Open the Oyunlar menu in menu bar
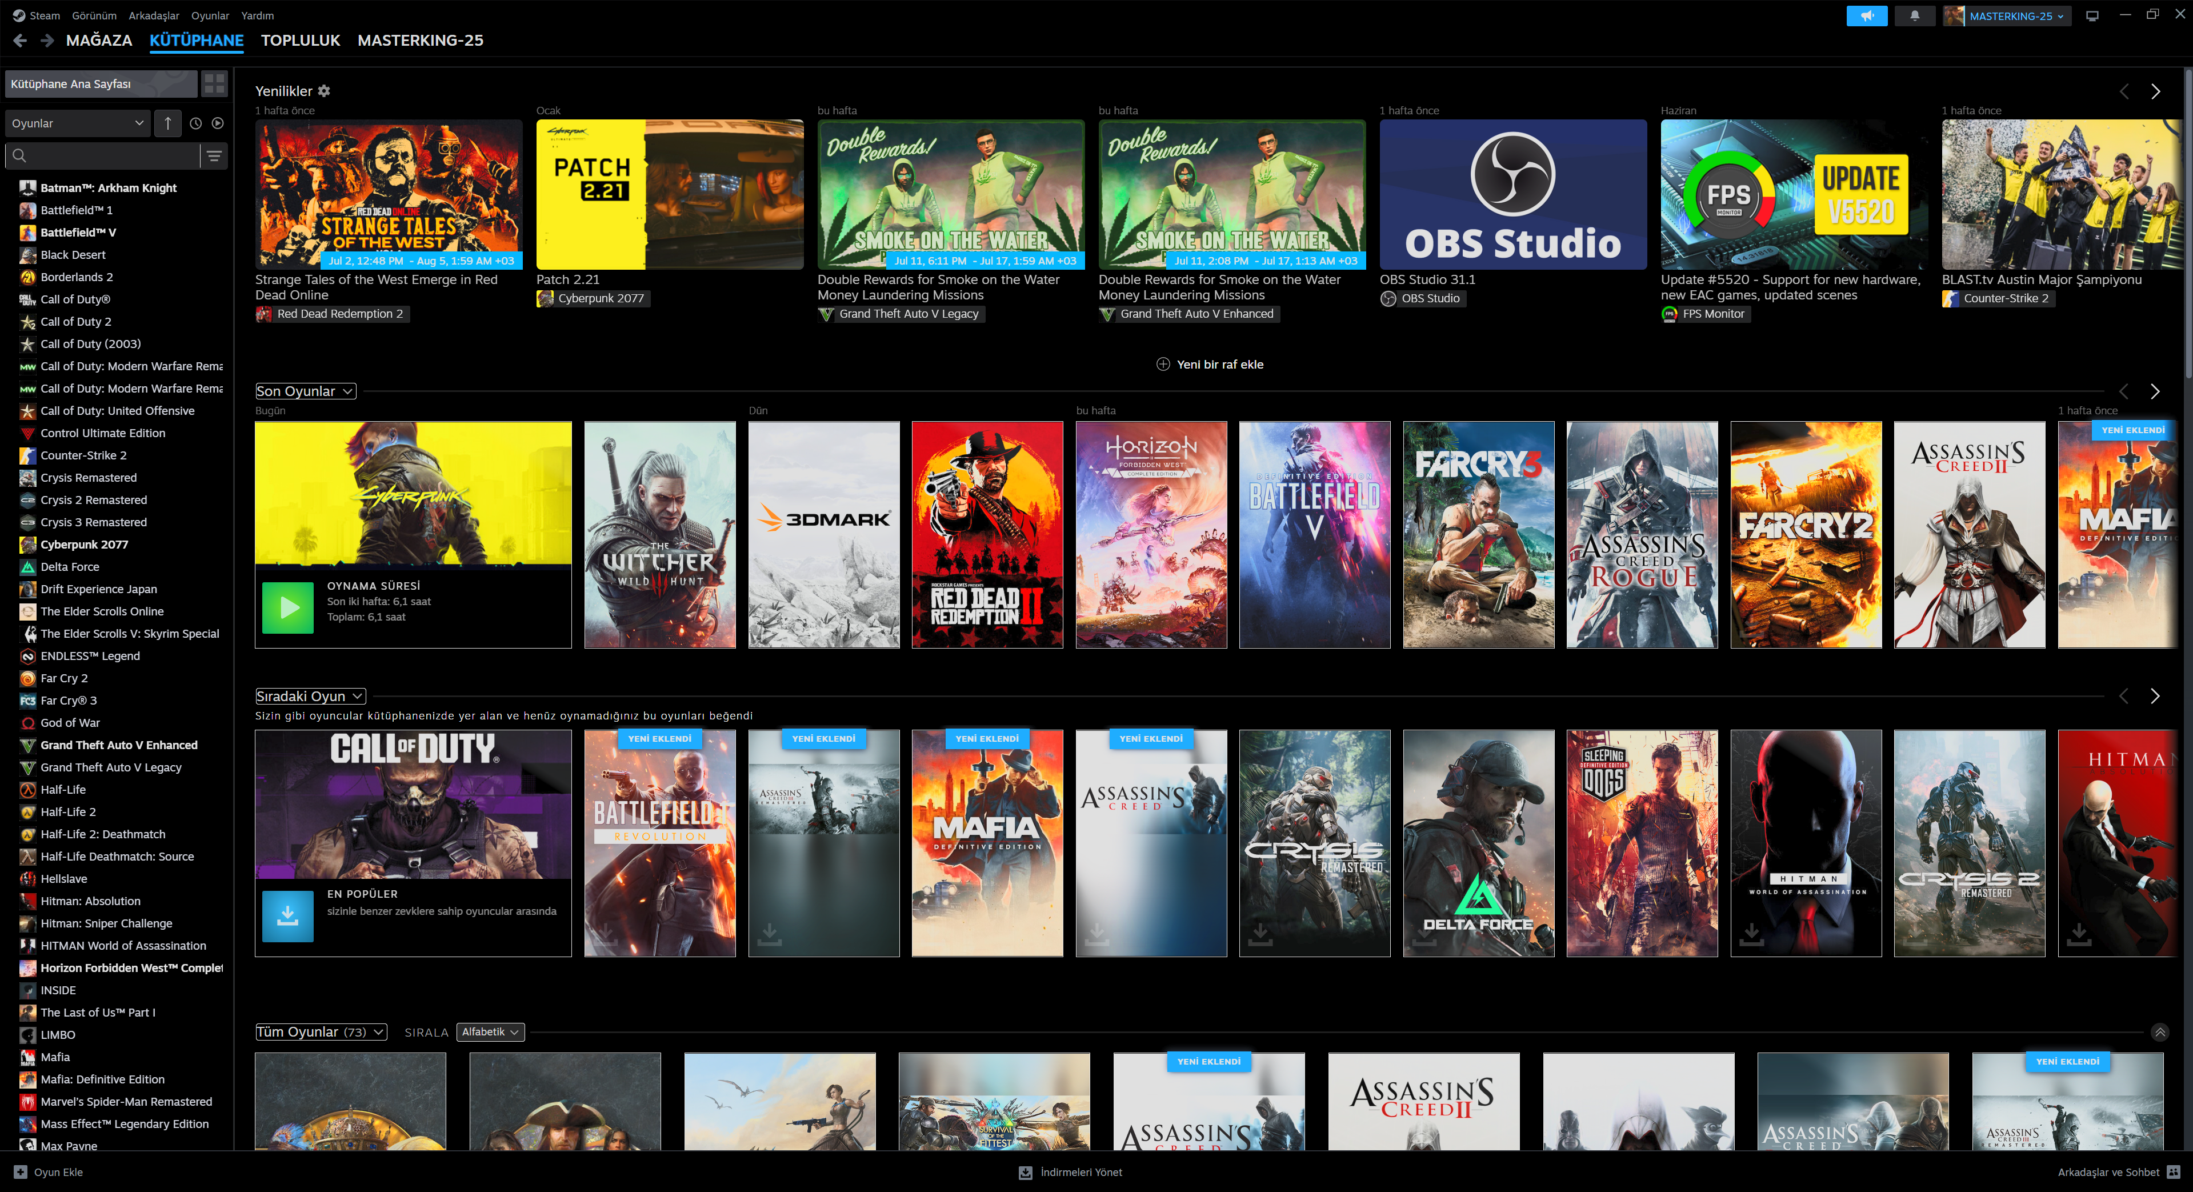2193x1192 pixels. (210, 15)
